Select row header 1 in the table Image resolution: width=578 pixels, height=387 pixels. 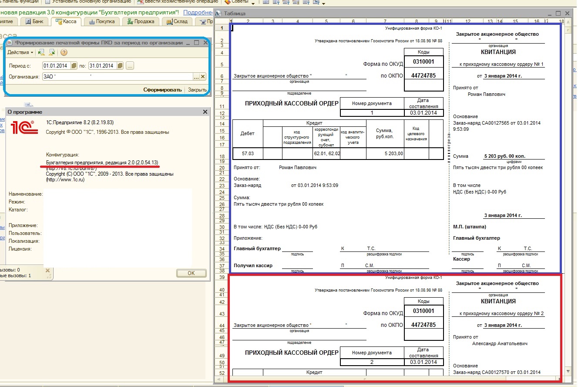(222, 28)
